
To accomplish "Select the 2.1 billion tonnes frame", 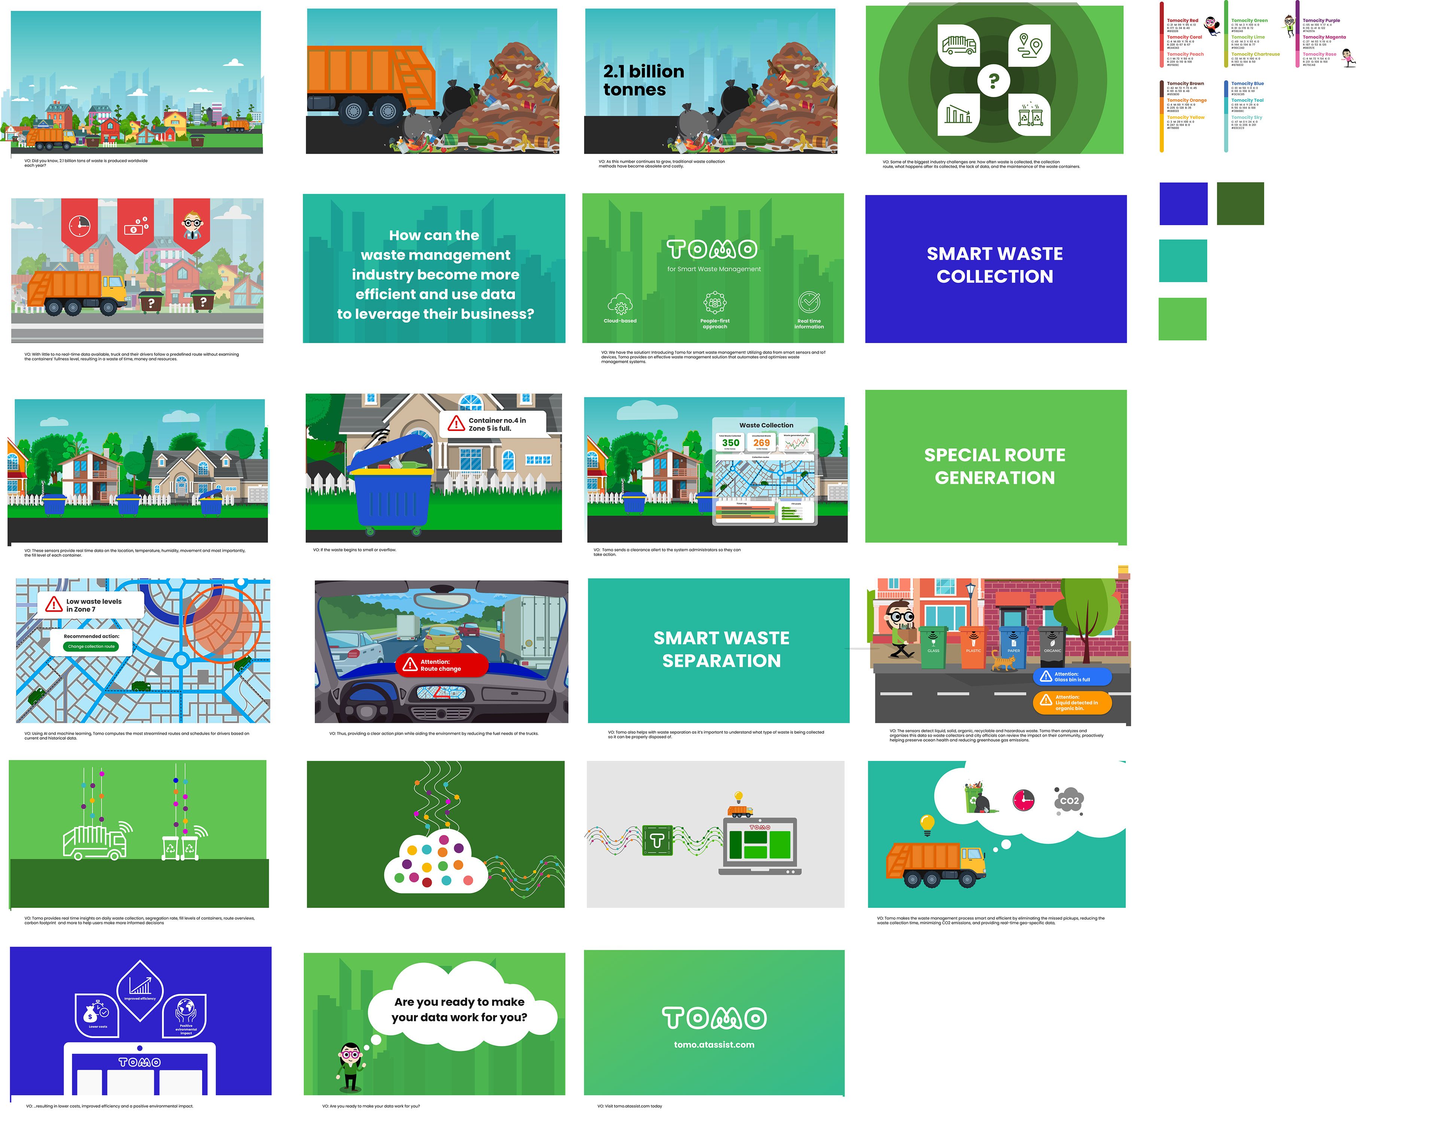I will pyautogui.click(x=710, y=81).
